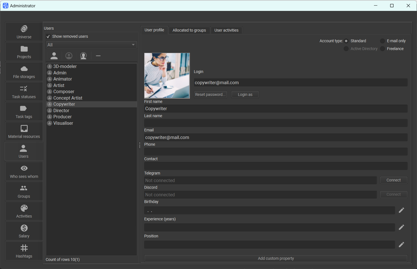Click the Administrator app logo icon

tap(6, 6)
